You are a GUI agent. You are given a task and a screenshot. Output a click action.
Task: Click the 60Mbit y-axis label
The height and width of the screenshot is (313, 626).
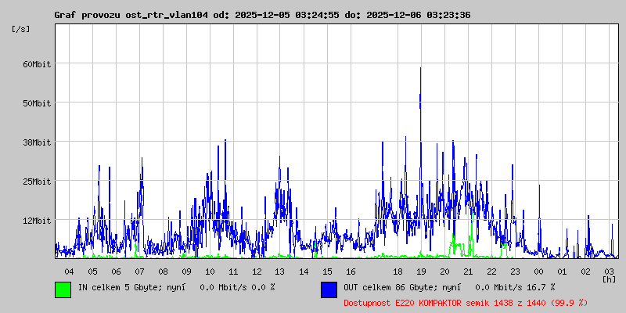point(37,64)
